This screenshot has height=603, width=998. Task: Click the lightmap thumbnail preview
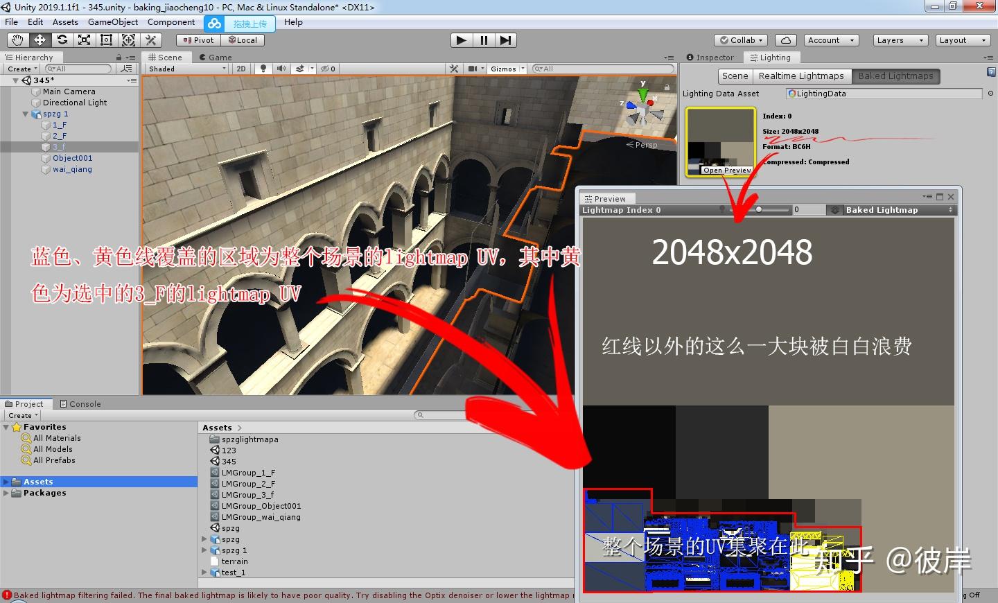pos(720,142)
